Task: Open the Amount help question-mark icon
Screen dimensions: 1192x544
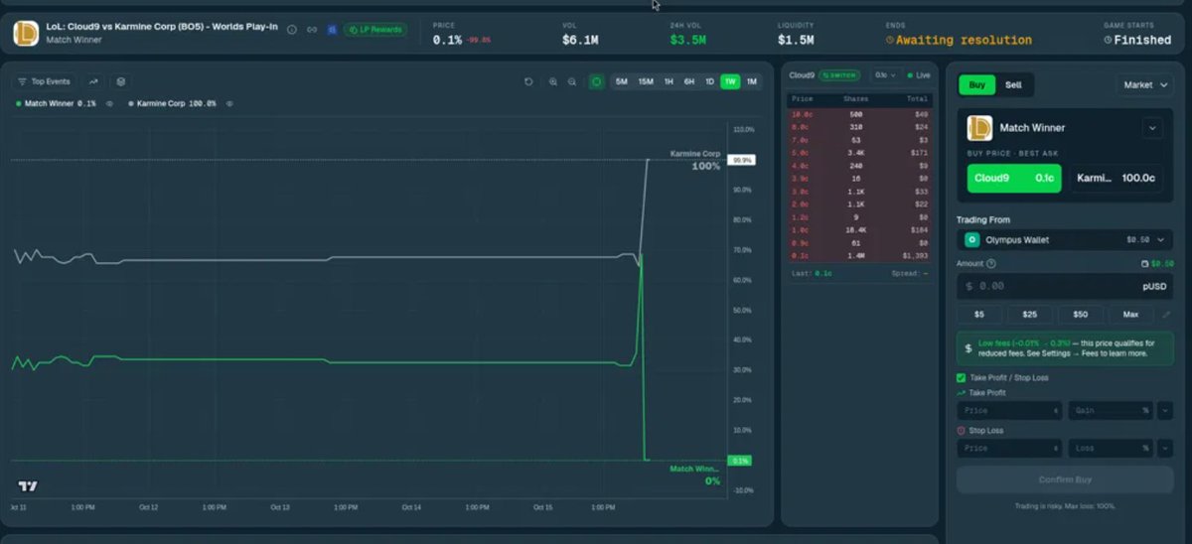Action: pos(992,263)
